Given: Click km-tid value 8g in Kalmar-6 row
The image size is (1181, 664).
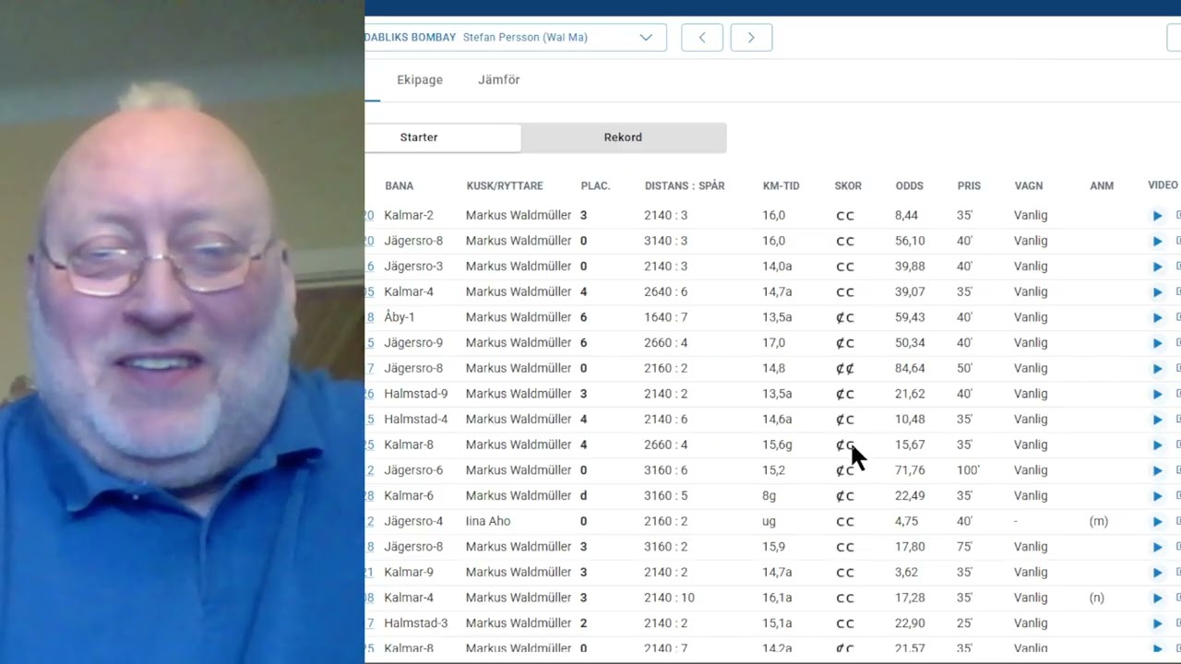Looking at the screenshot, I should point(769,496).
